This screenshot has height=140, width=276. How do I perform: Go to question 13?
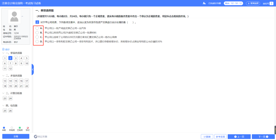pos(5,81)
